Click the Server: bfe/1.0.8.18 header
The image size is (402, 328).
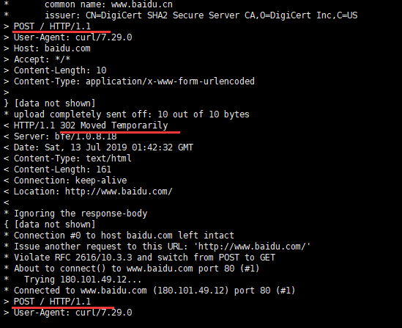tap(65, 136)
